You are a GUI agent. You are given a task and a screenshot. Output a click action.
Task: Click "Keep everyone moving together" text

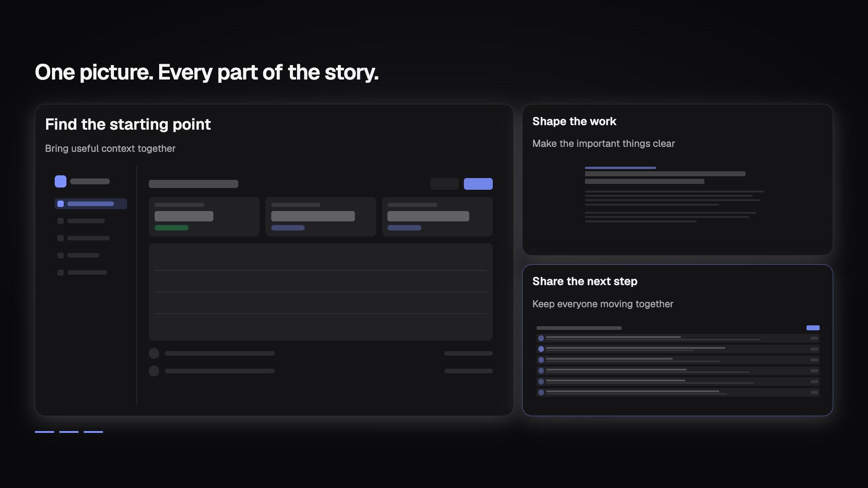click(x=603, y=304)
